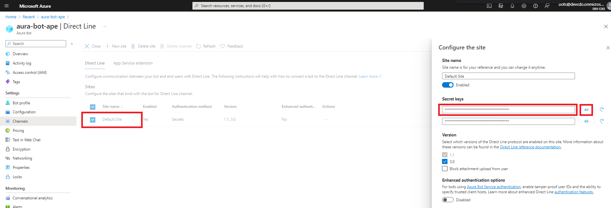Click the Enhanced authent... column header
The image size is (611, 208).
(x=299, y=107)
